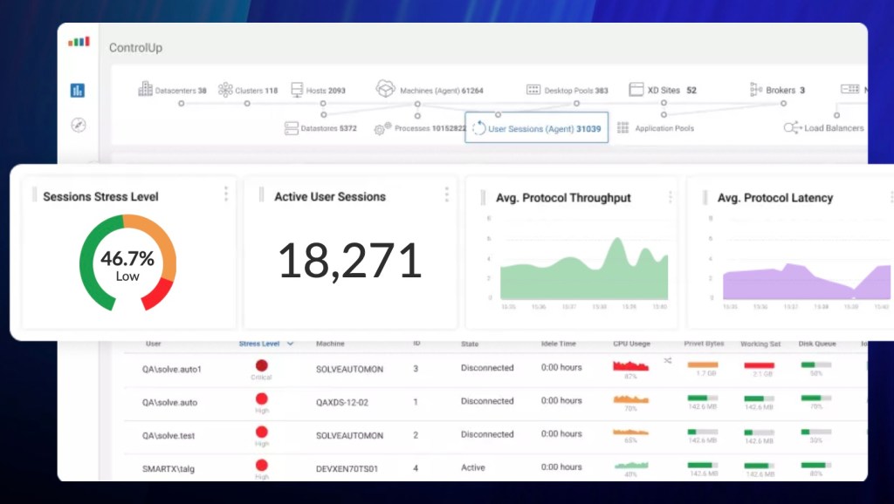Sort by the Working Set column header
Image resolution: width=894 pixels, height=504 pixels.
point(760,344)
